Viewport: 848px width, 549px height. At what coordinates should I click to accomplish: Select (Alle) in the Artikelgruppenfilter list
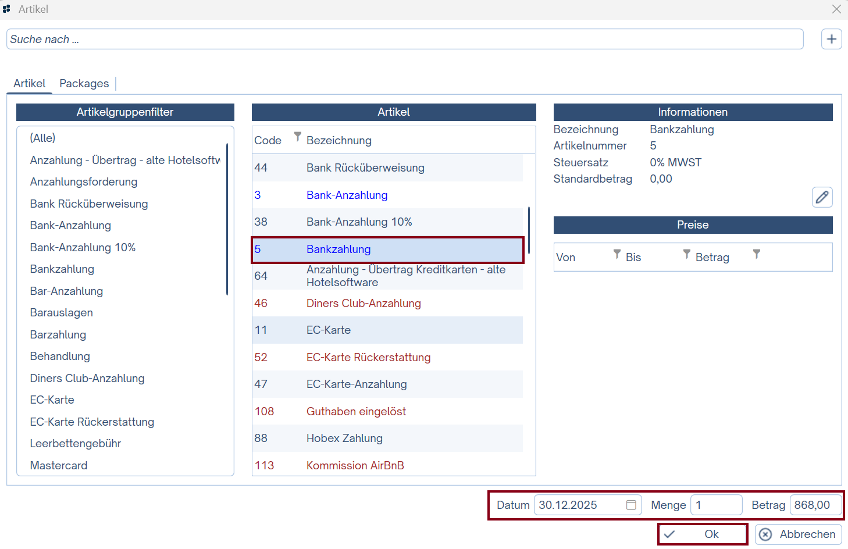tap(43, 138)
